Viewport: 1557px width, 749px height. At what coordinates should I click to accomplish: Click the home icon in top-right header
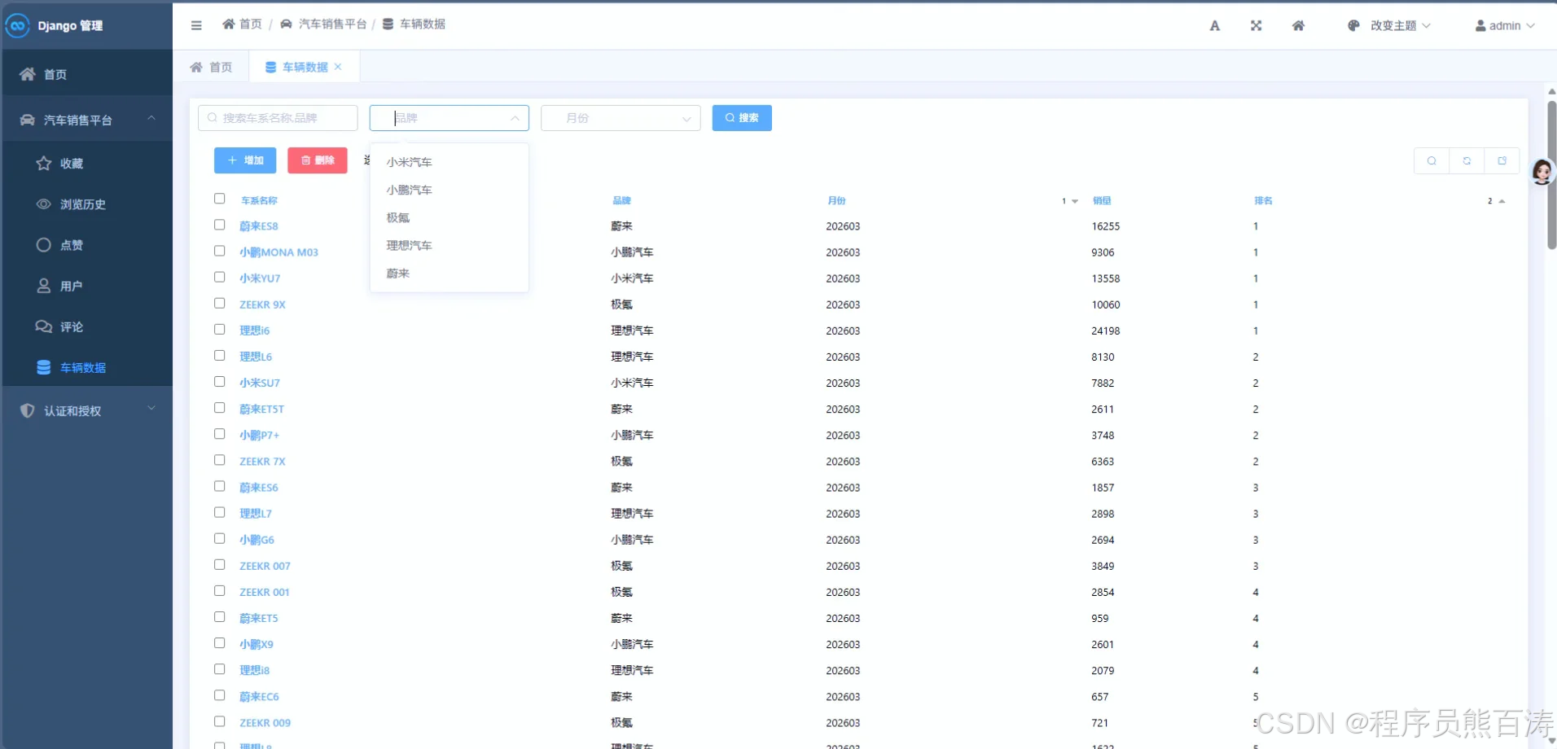pos(1298,26)
